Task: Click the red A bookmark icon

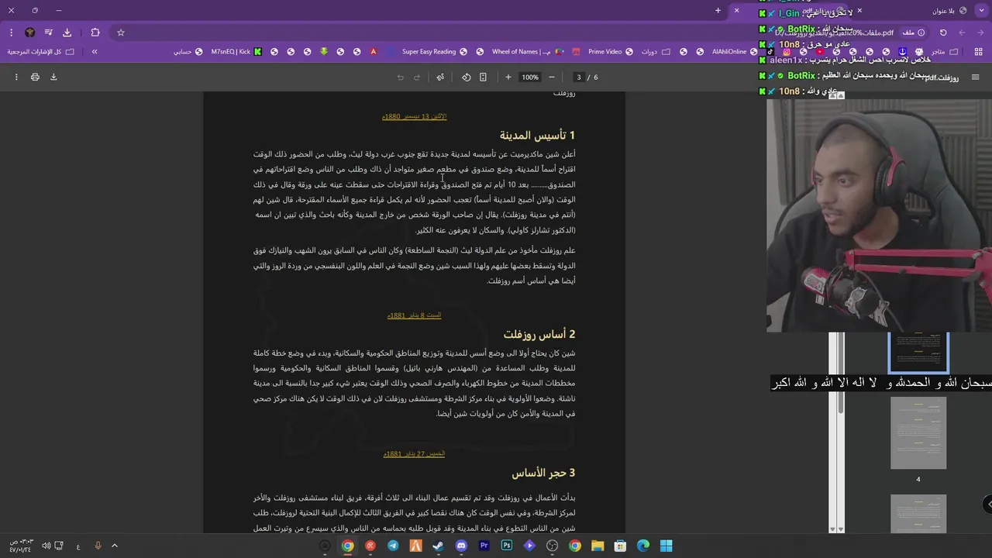Action: click(x=374, y=52)
